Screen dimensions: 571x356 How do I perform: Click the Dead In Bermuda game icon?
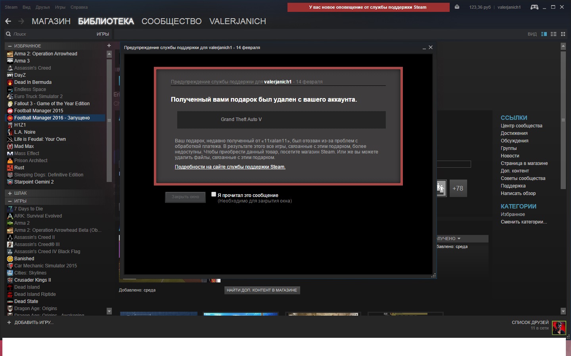(10, 82)
